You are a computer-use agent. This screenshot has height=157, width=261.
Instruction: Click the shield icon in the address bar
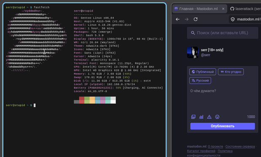[x=233, y=19]
